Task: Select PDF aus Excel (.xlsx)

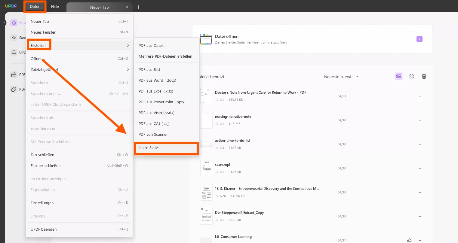Action: 167,91
